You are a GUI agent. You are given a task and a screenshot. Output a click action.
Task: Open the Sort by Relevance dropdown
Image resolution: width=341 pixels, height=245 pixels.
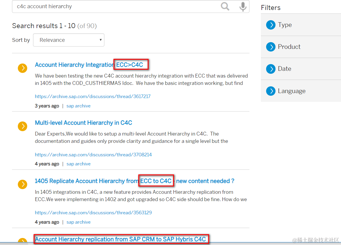(69, 40)
